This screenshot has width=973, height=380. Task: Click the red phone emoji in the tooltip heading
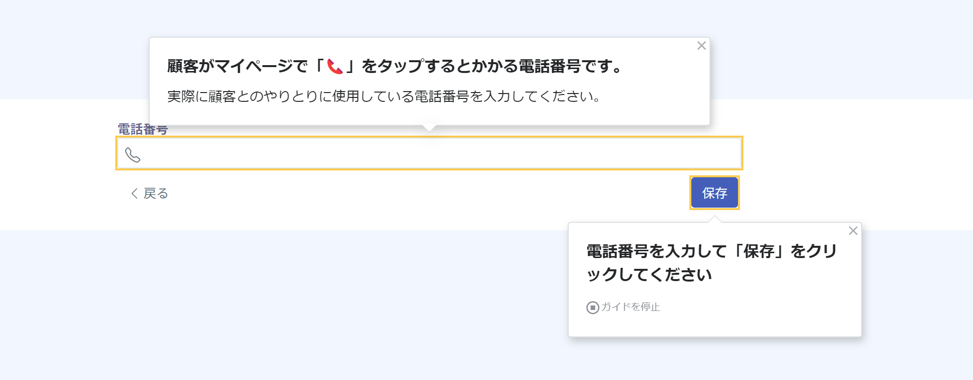pyautogui.click(x=335, y=66)
